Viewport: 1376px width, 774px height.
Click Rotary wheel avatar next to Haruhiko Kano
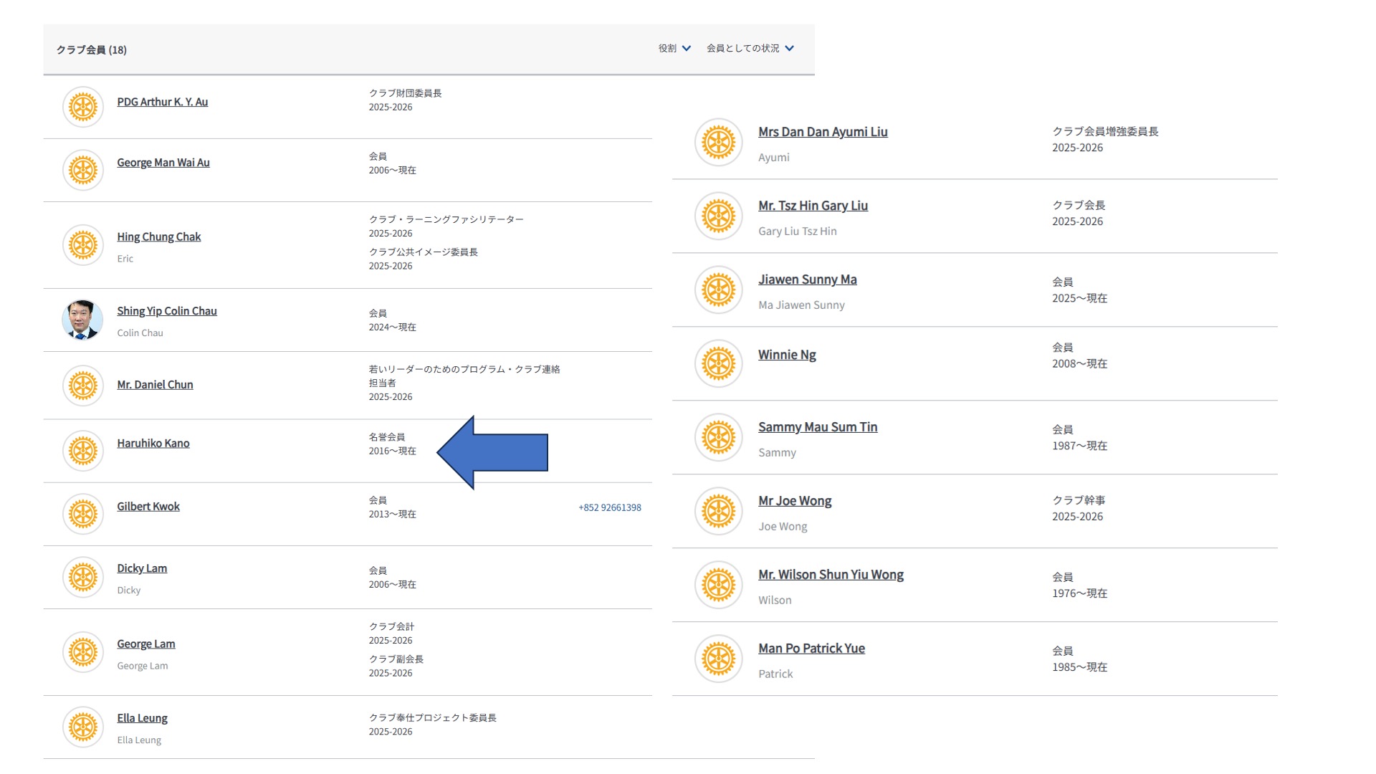coord(83,450)
